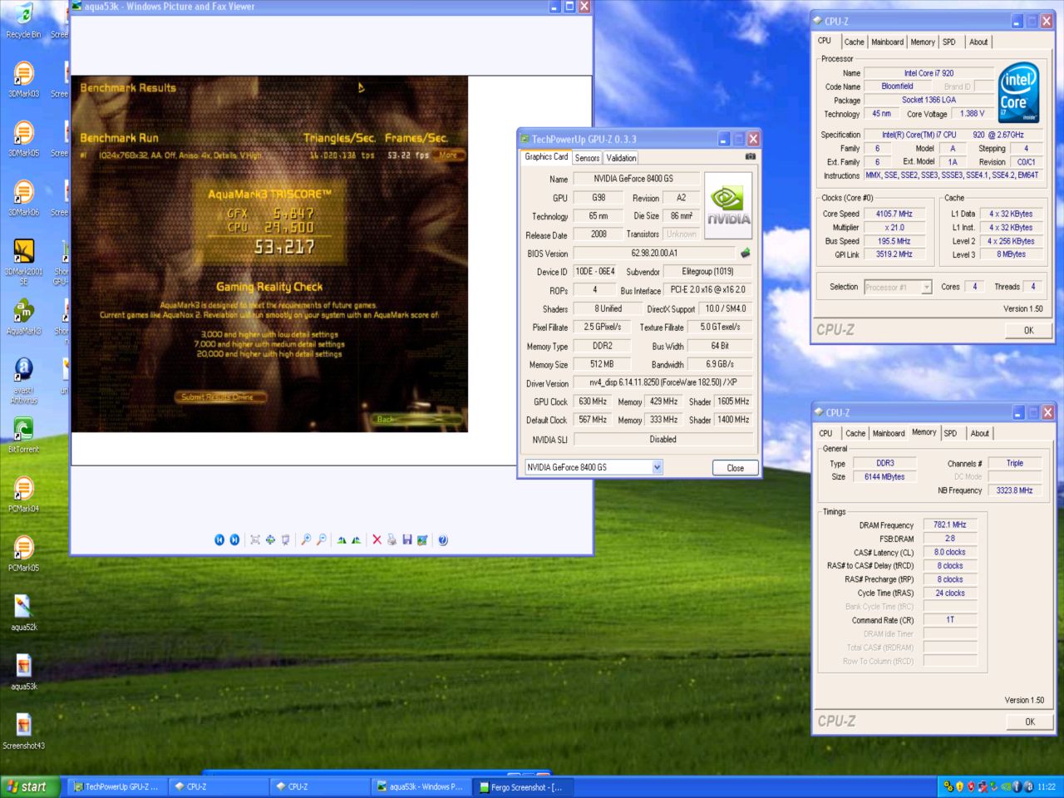Zoom in with the magnifier plus icon
The image size is (1064, 798).
click(306, 539)
